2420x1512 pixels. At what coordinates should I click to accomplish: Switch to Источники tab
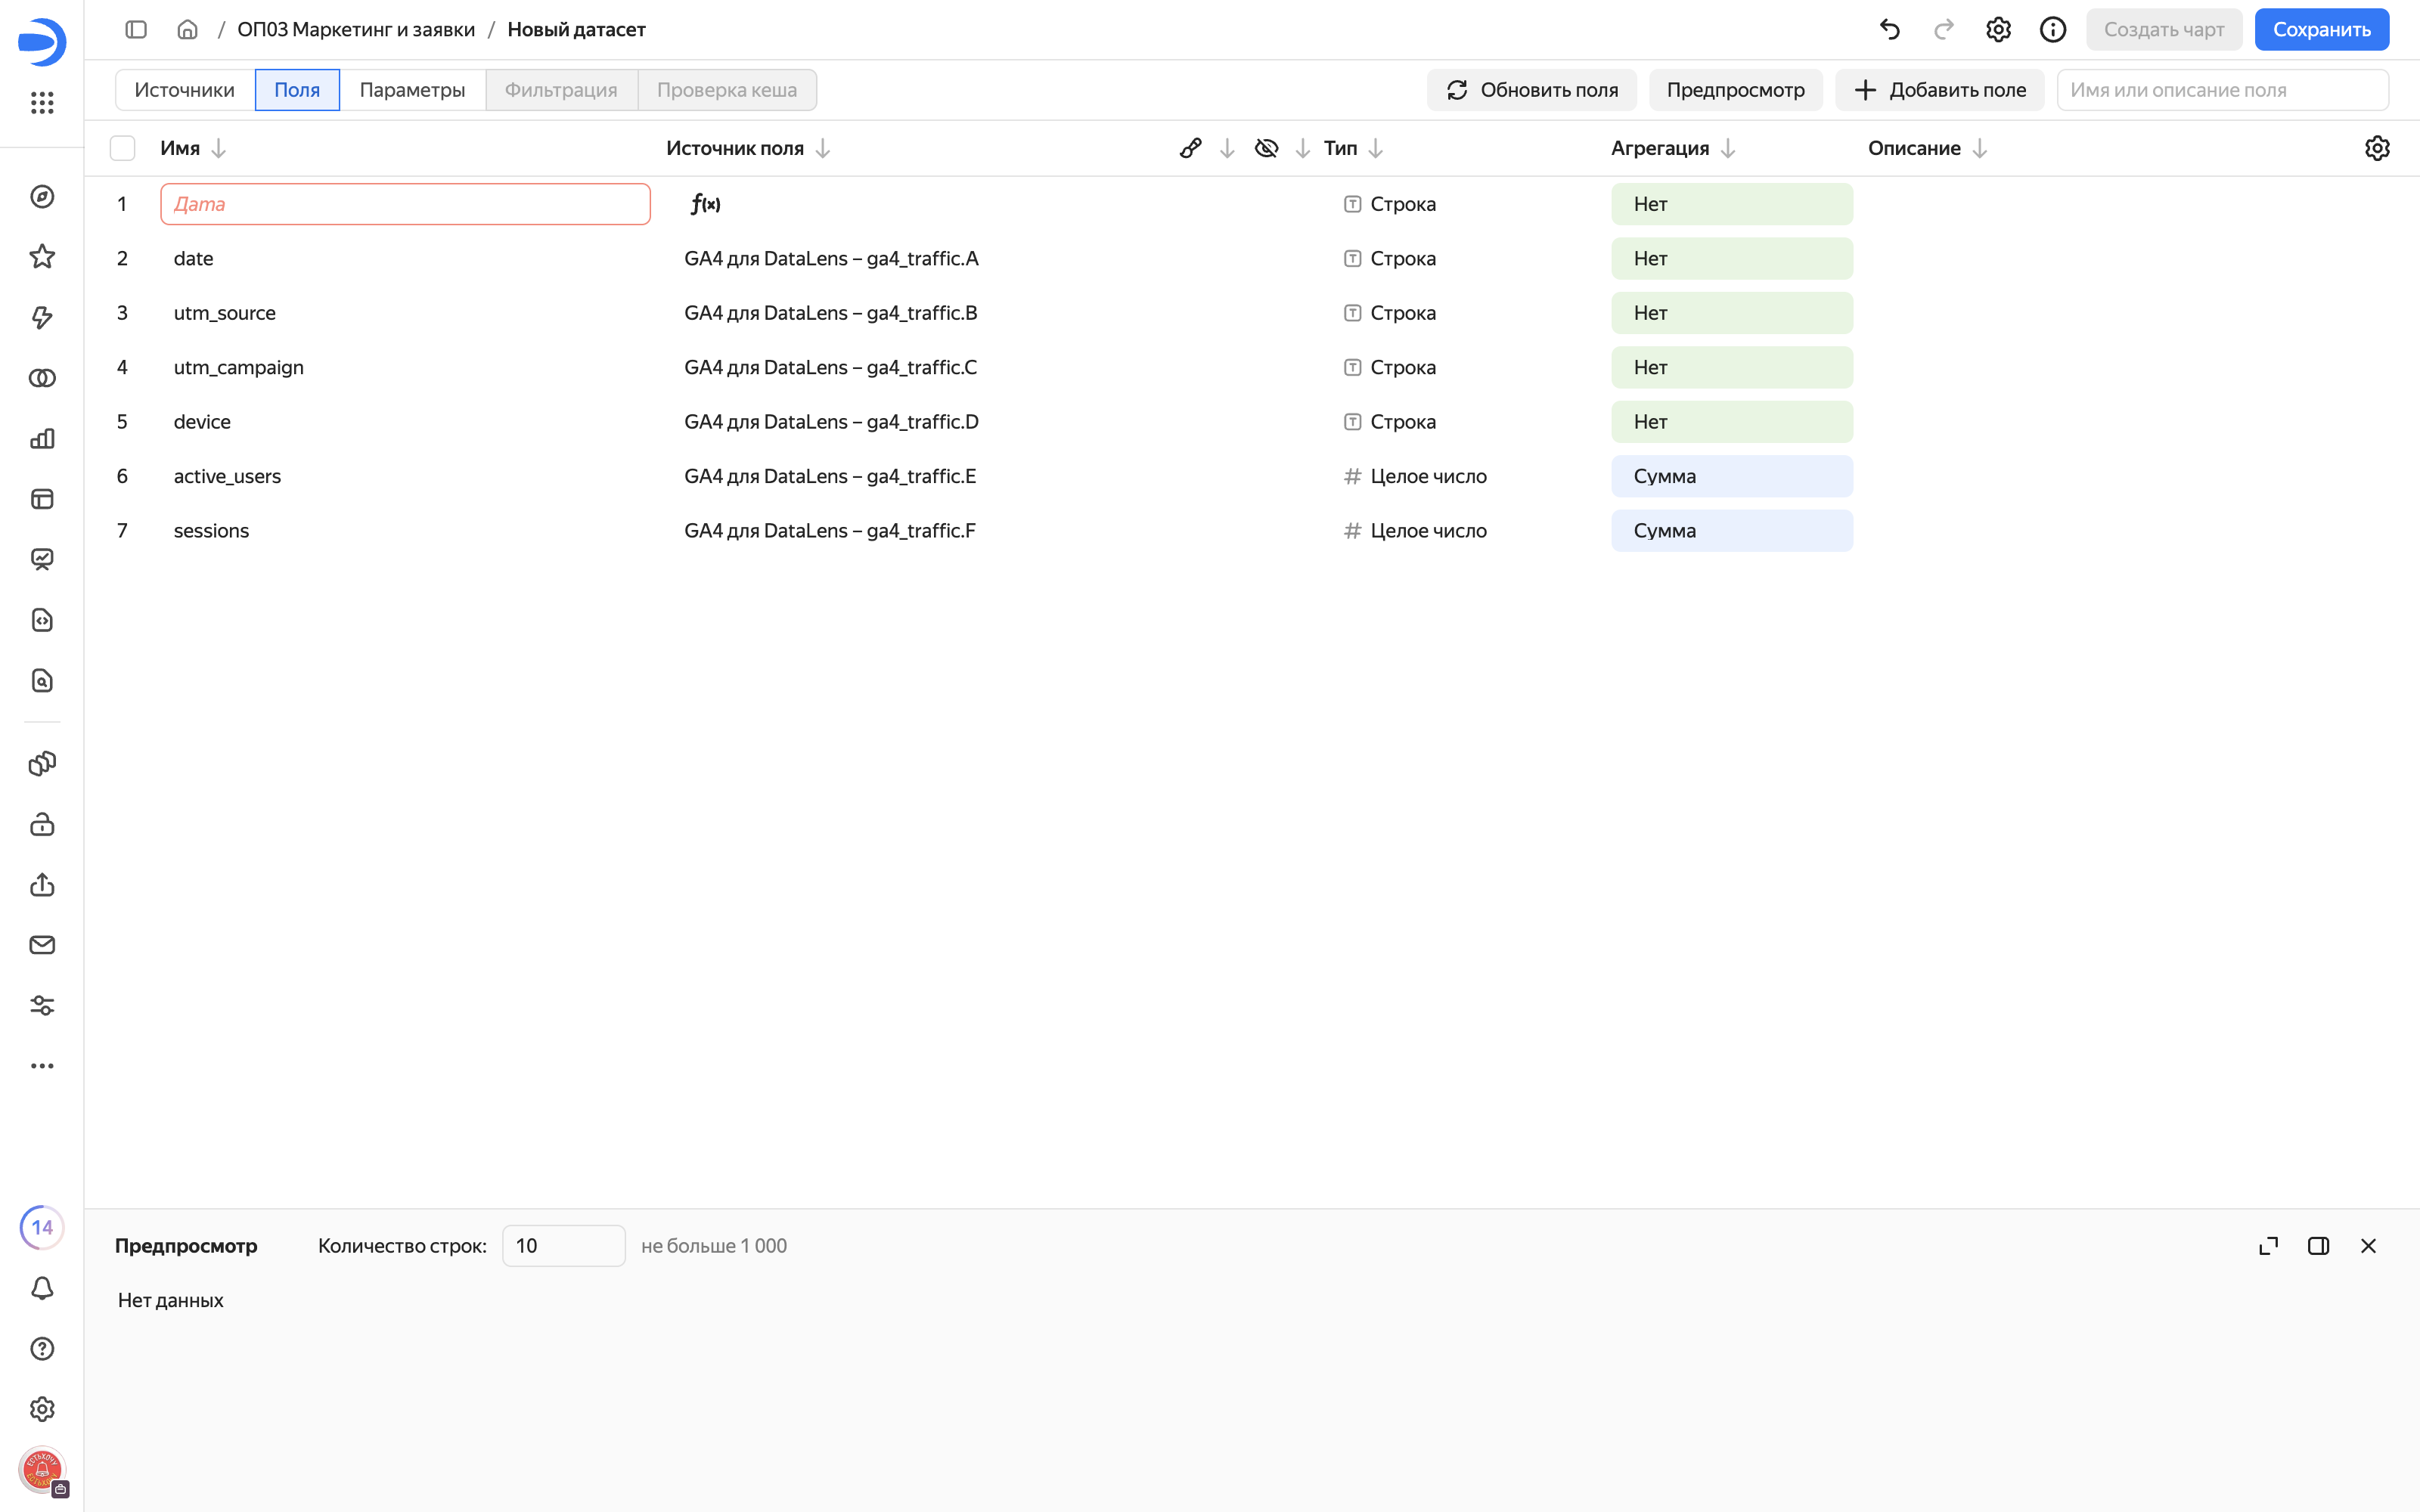tap(185, 90)
